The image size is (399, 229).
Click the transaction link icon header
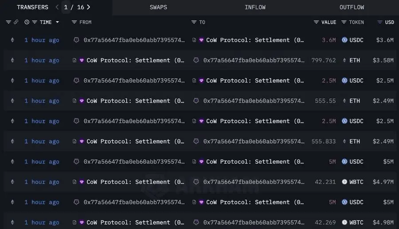[16, 22]
